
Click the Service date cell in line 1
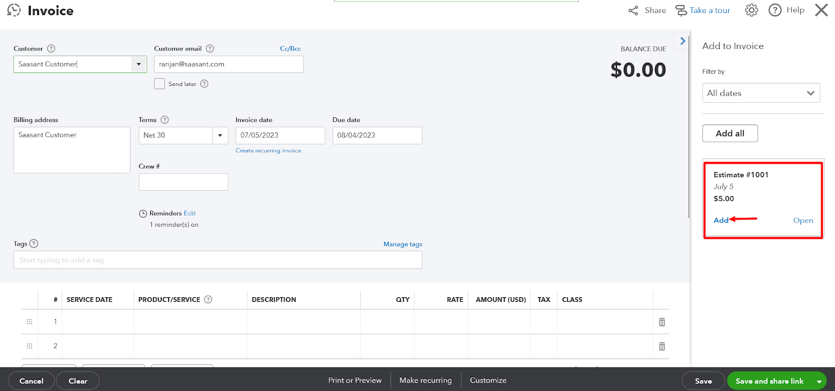tap(98, 322)
